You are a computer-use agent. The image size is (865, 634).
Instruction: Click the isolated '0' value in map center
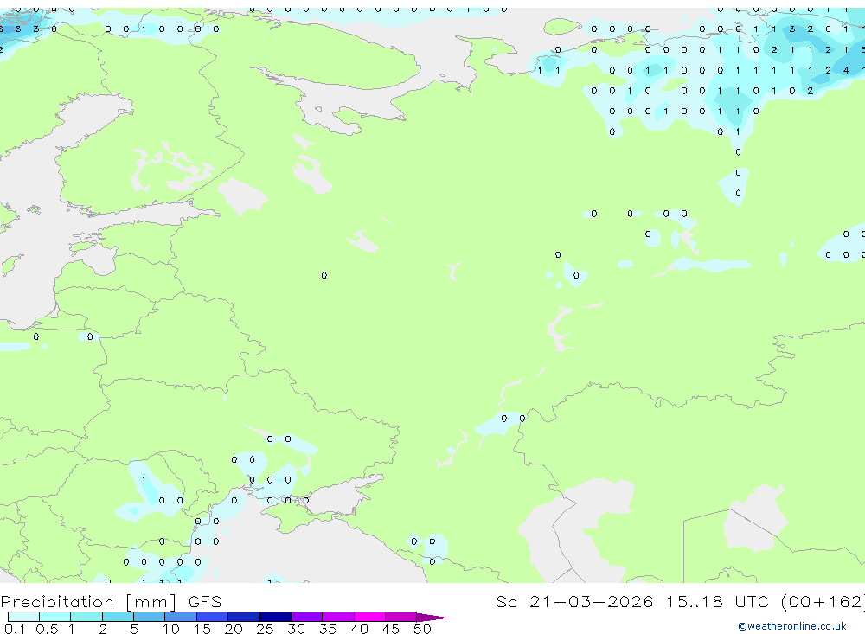[x=324, y=275]
